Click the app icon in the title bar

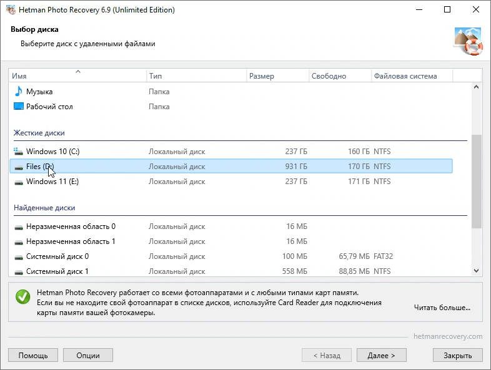[x=11, y=10]
